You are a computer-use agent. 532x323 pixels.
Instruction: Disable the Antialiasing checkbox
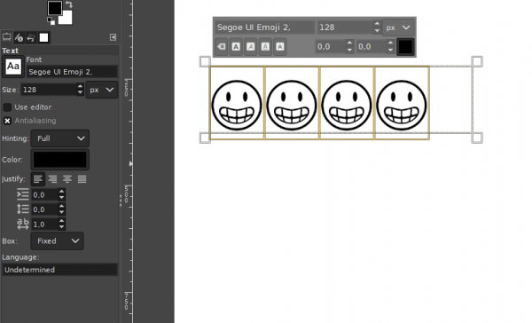tap(7, 121)
